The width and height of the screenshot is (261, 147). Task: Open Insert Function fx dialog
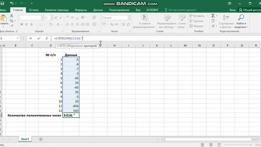click(47, 38)
